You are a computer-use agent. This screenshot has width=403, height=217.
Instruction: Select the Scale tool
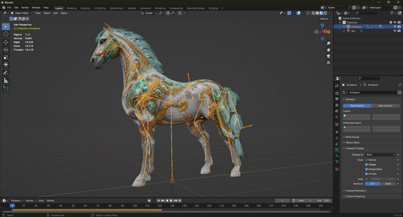(6, 57)
